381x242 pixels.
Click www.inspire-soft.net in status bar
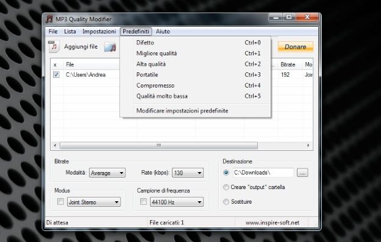pos(272,223)
